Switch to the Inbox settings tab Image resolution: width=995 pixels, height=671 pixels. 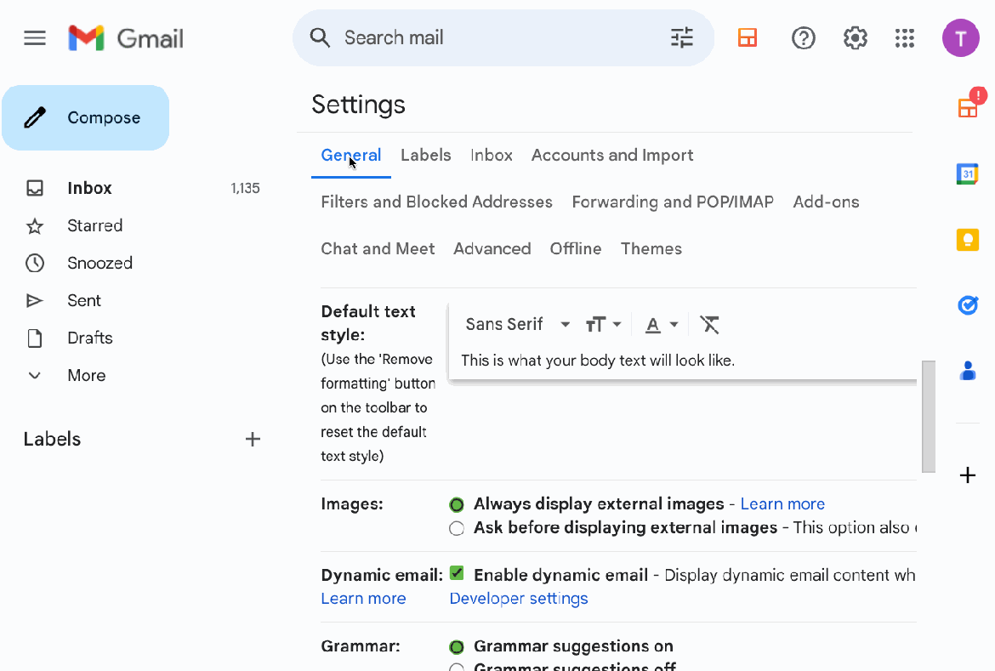point(492,155)
